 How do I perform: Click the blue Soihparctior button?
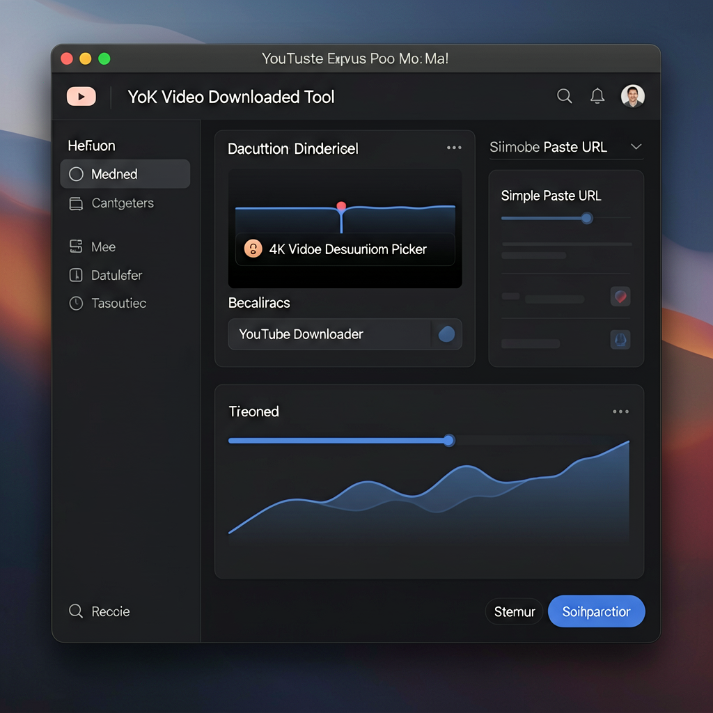pyautogui.click(x=596, y=611)
